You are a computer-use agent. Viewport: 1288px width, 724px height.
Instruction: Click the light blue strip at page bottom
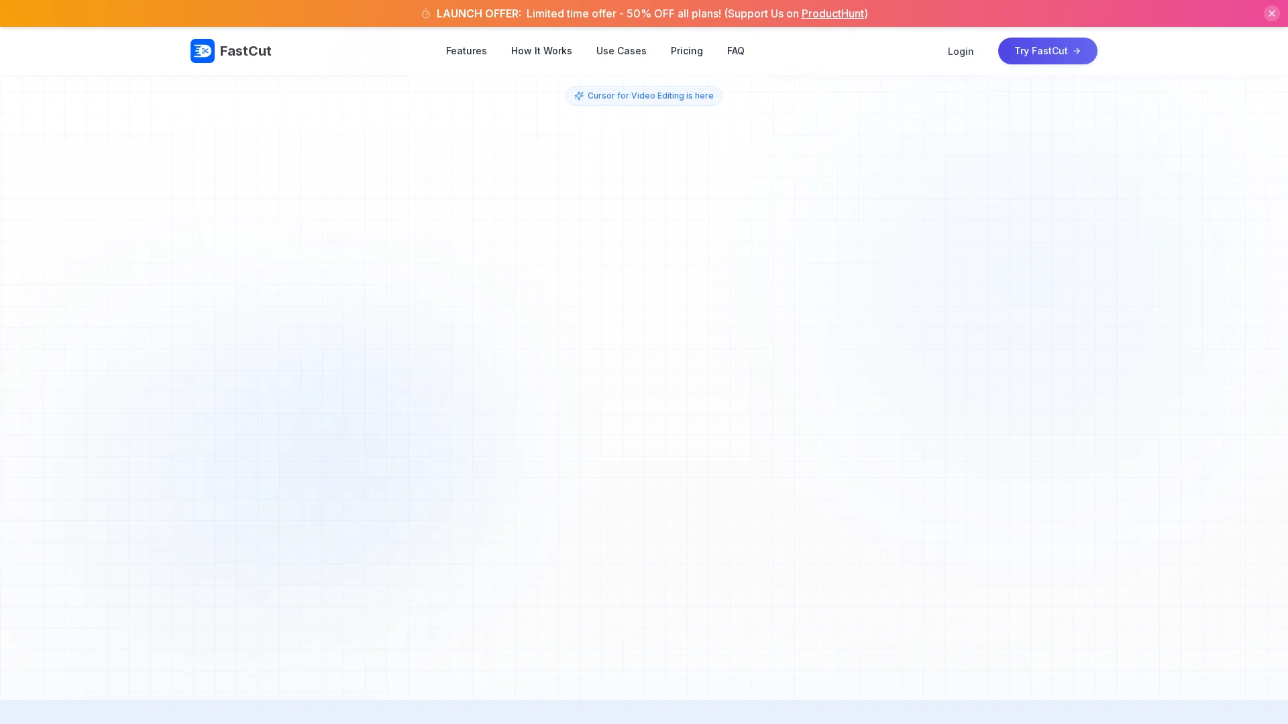[x=644, y=712]
